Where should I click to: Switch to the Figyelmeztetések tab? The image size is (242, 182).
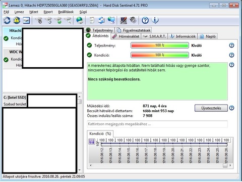coord(134,30)
